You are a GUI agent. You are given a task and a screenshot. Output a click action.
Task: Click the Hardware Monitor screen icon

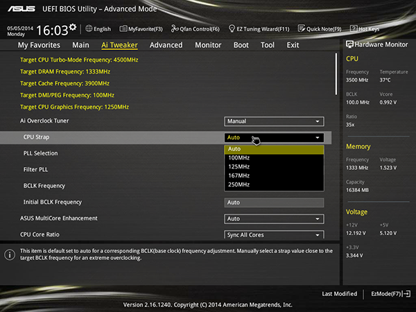pos(349,44)
